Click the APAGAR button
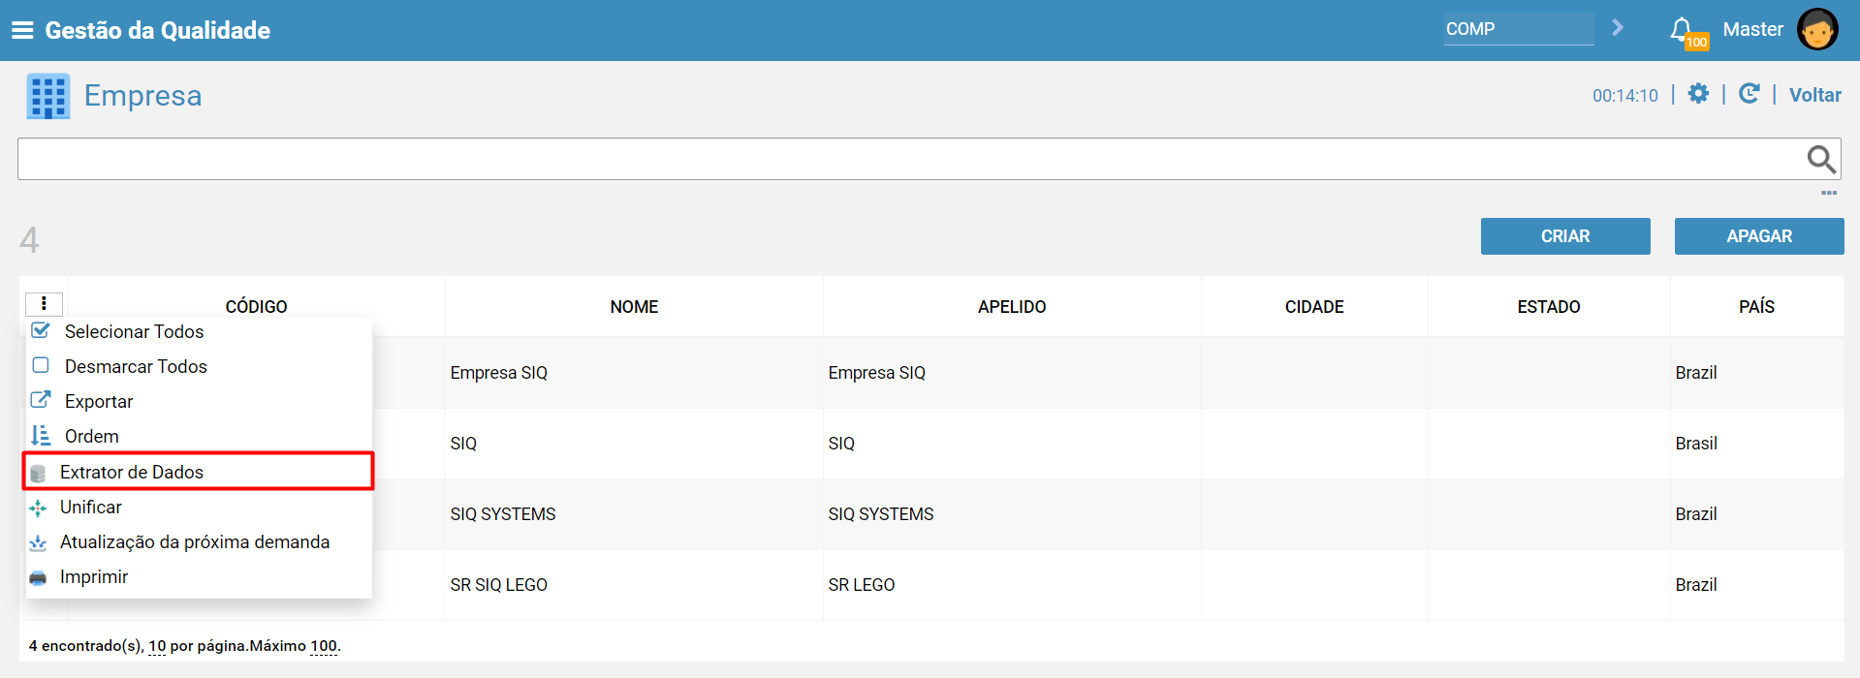This screenshot has height=678, width=1860. [x=1759, y=236]
